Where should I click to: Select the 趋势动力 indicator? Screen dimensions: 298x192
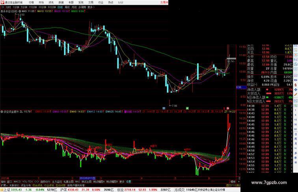click(45, 182)
